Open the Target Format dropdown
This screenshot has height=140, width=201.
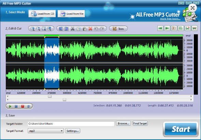tap(46, 131)
